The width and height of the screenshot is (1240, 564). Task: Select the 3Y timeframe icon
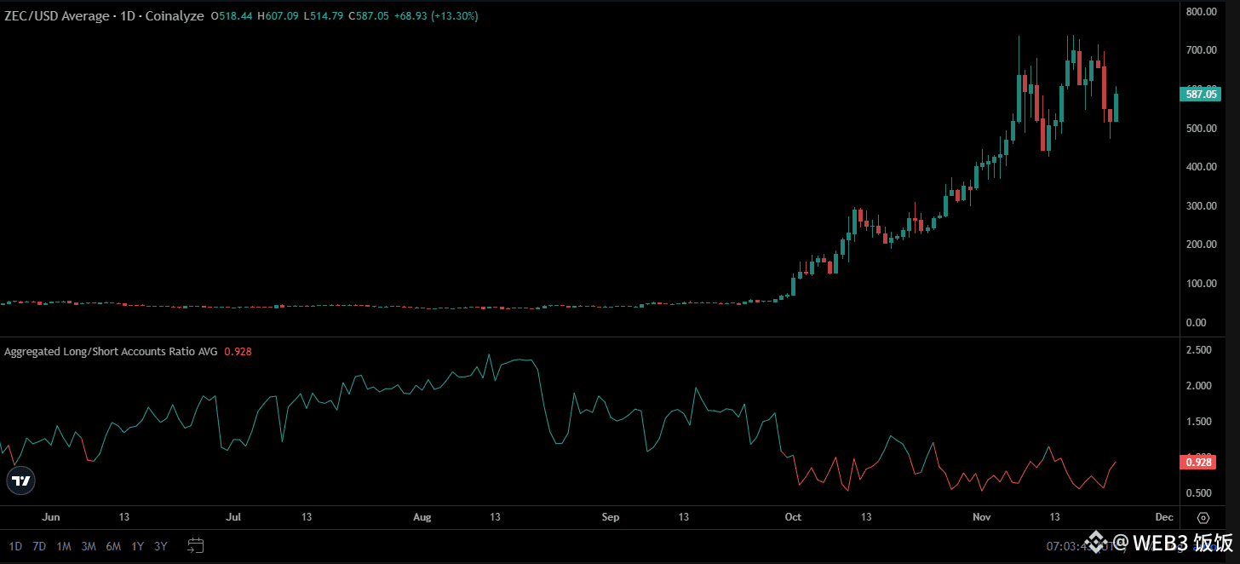click(x=161, y=545)
